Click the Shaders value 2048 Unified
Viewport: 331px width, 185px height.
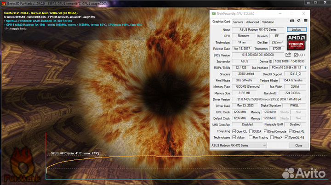pyautogui.click(x=246, y=74)
